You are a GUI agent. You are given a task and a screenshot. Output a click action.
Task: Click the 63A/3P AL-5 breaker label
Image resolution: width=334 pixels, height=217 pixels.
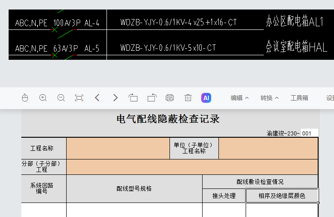(x=76, y=48)
